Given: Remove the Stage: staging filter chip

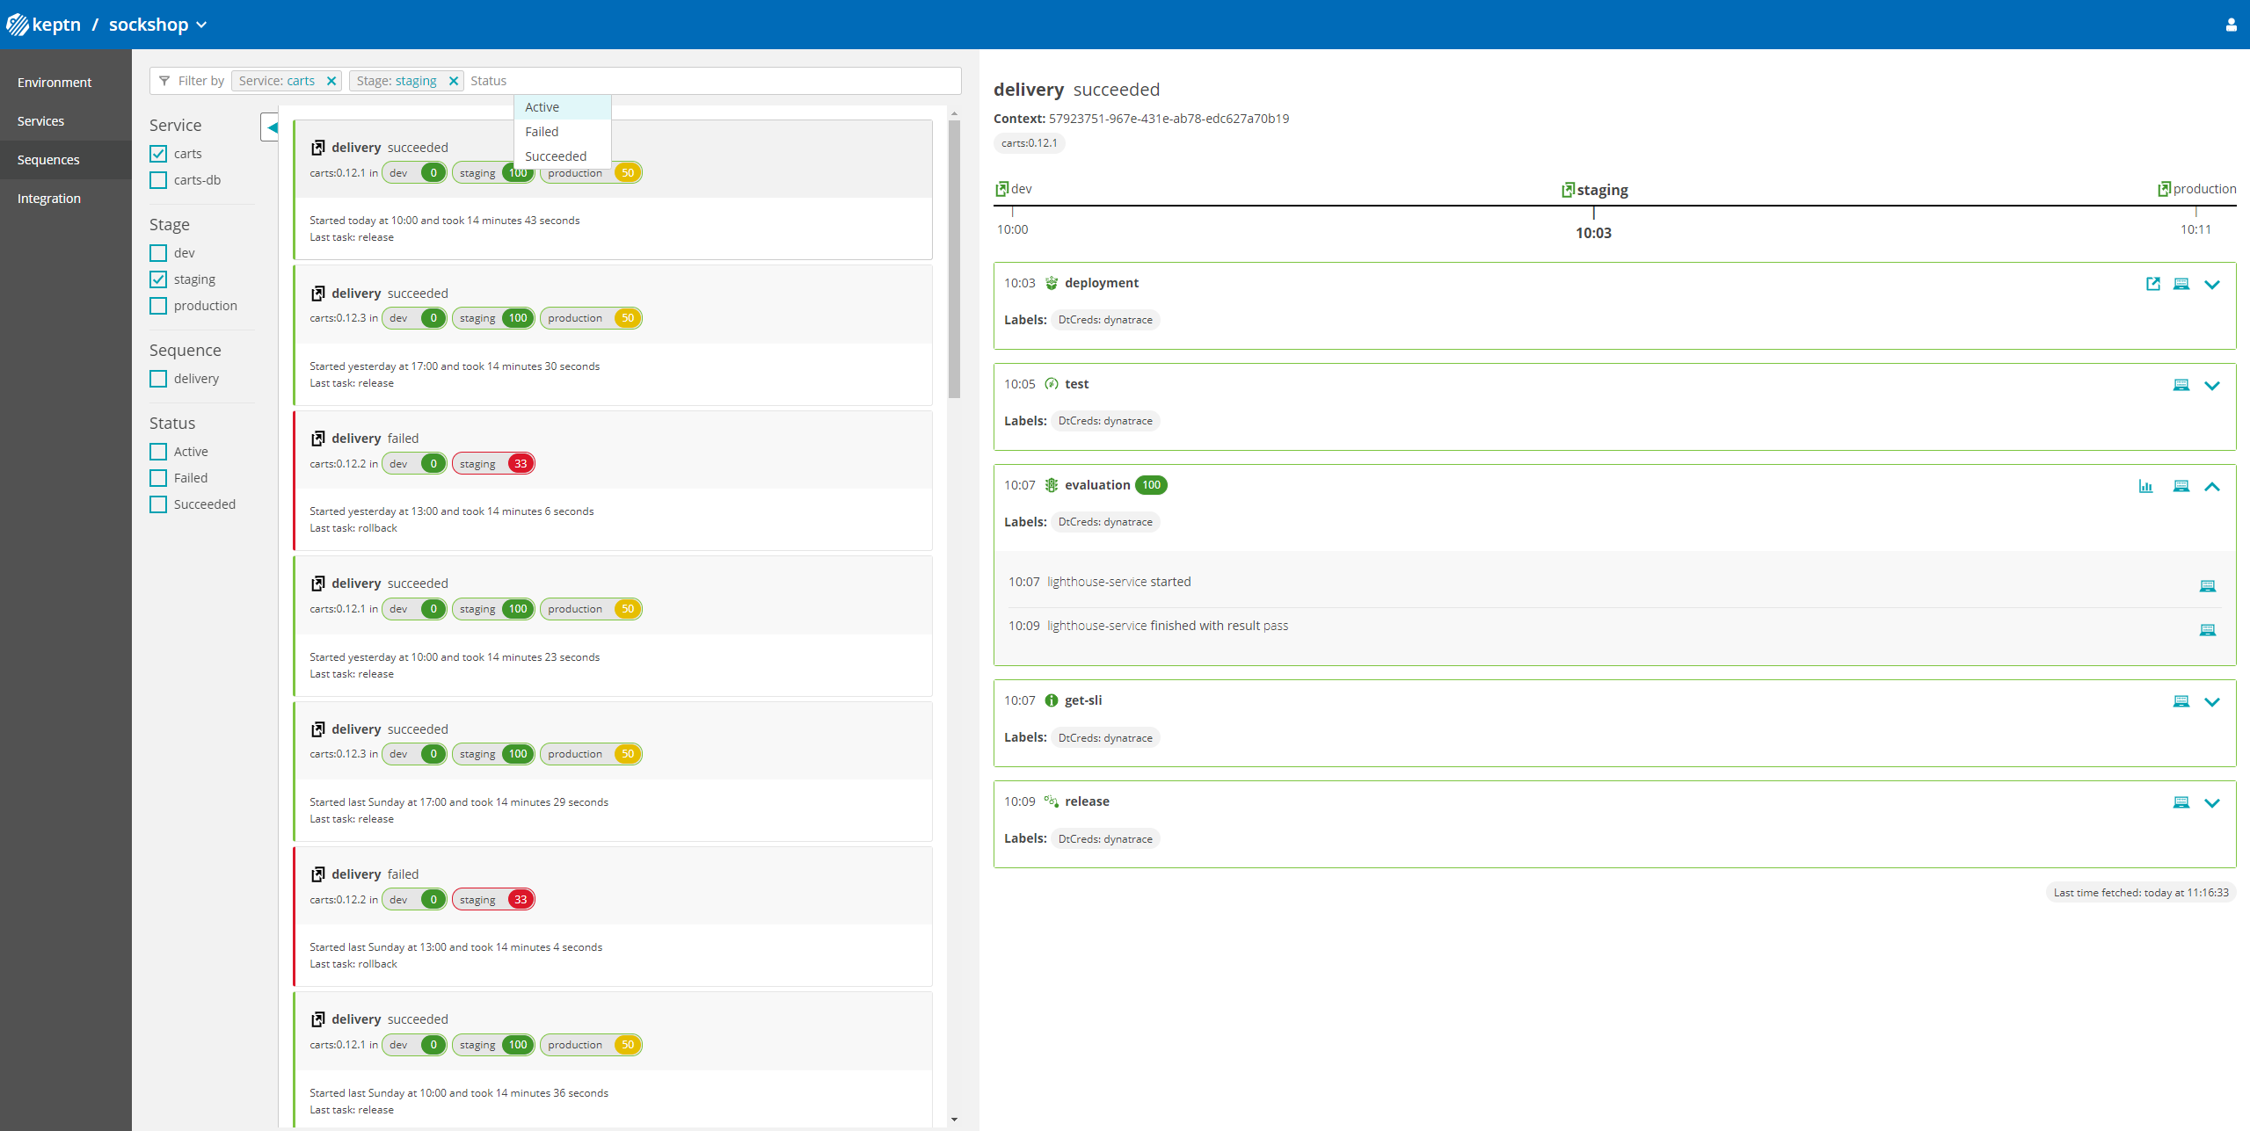Looking at the screenshot, I should (x=454, y=81).
